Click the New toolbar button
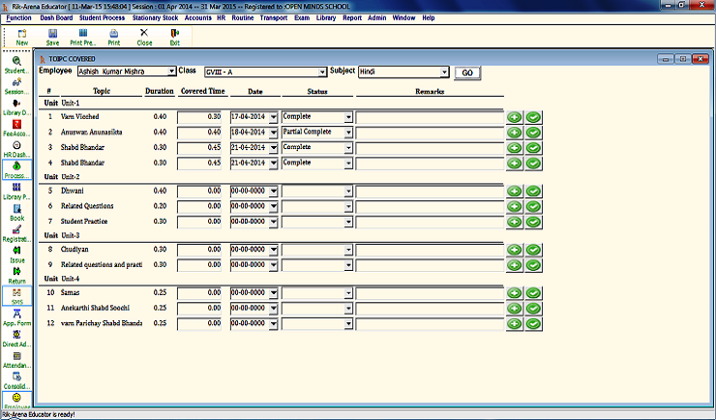Image resolution: width=716 pixels, height=420 pixels. coord(21,37)
